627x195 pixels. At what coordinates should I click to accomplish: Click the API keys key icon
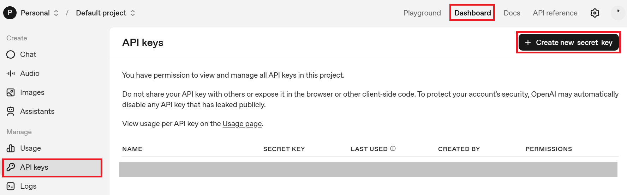click(11, 167)
